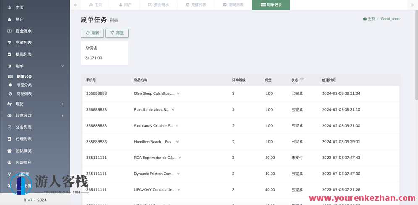Expand the Skullcandy Crusher product arrow

(x=177, y=126)
